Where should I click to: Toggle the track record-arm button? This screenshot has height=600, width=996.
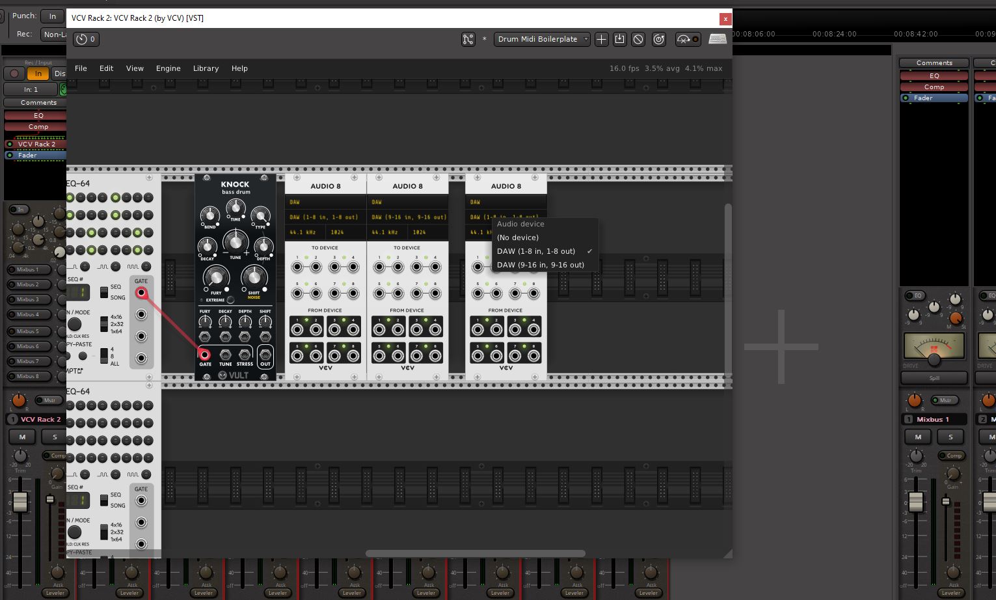(14, 74)
